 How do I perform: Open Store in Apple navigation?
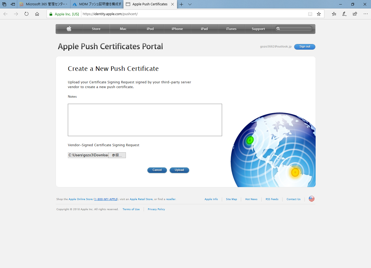(x=96, y=29)
